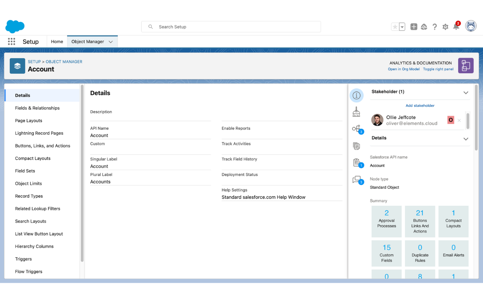Click the Org Model purple diagram icon

466,66
